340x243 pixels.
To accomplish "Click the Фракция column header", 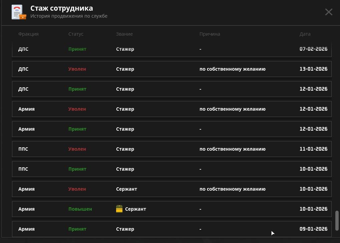I will [x=28, y=34].
